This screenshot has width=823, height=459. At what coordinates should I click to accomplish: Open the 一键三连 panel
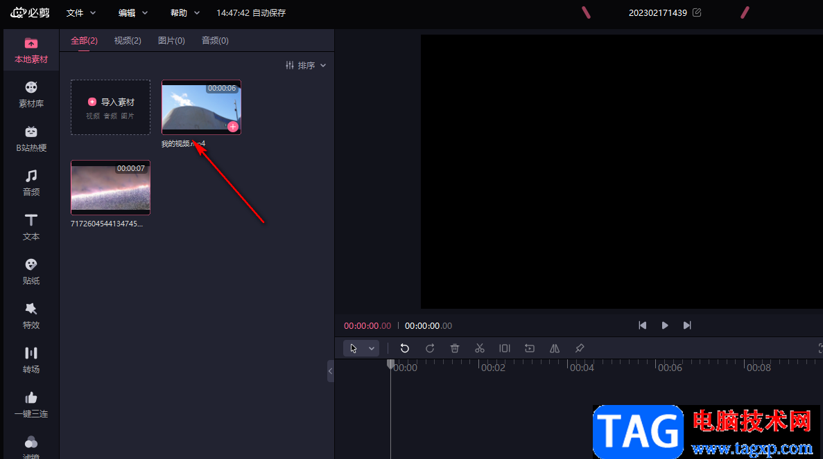[x=31, y=404]
